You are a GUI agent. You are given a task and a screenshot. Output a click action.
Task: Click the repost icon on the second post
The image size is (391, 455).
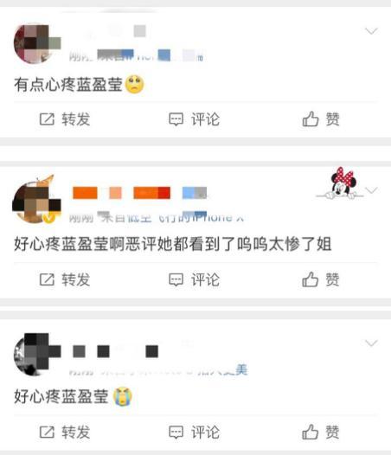coord(47,279)
